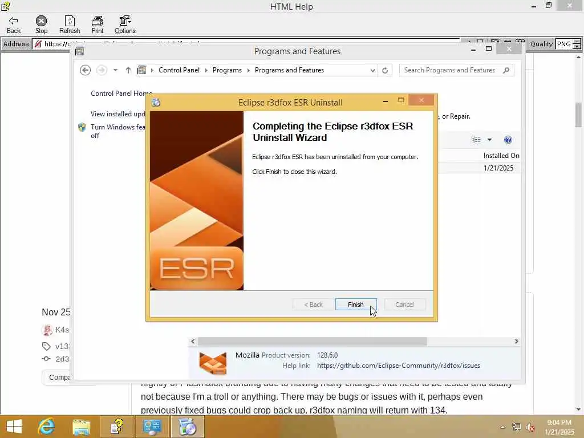Click the r3dfox issues help link
The image size is (584, 438).
coord(399,366)
